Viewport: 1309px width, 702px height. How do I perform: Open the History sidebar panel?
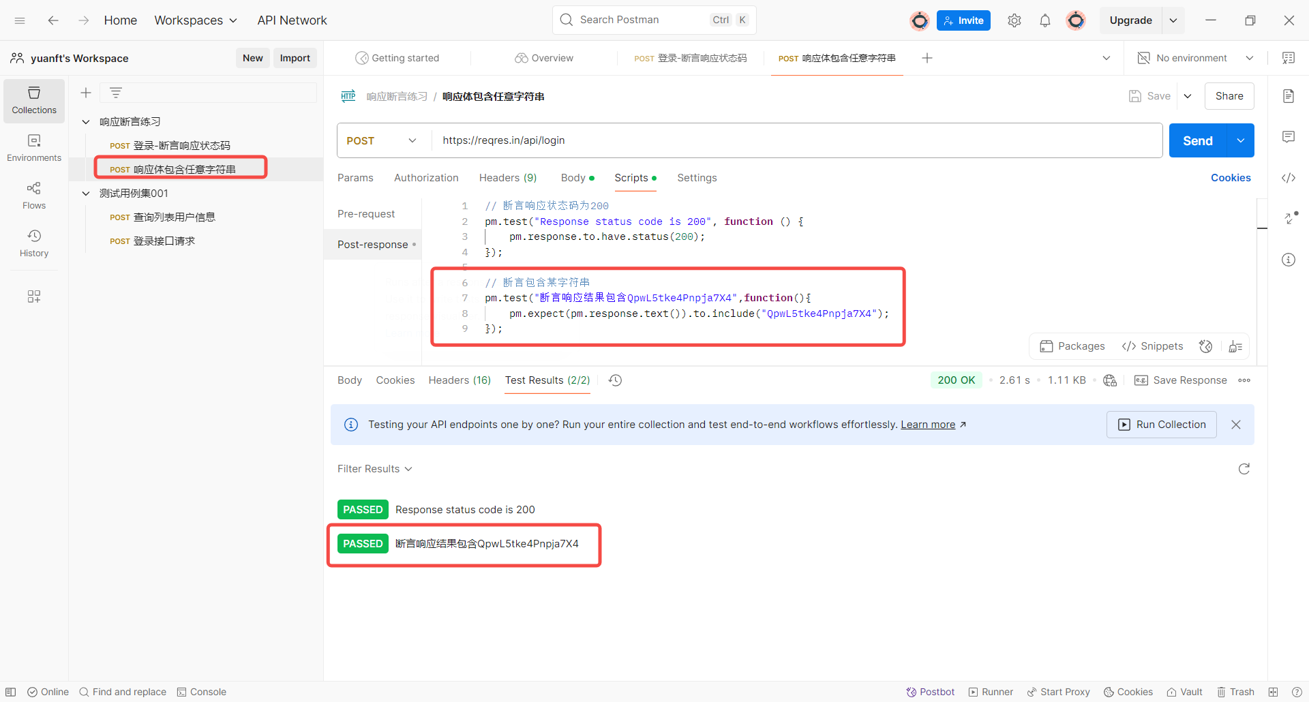point(34,243)
